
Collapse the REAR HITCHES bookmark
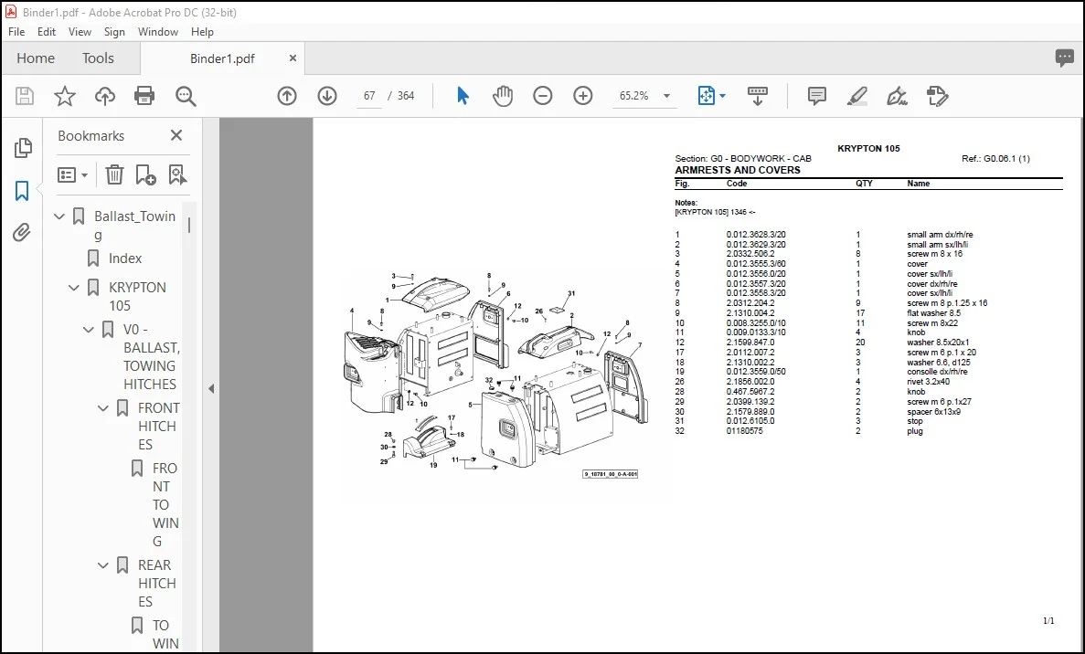coord(103,565)
